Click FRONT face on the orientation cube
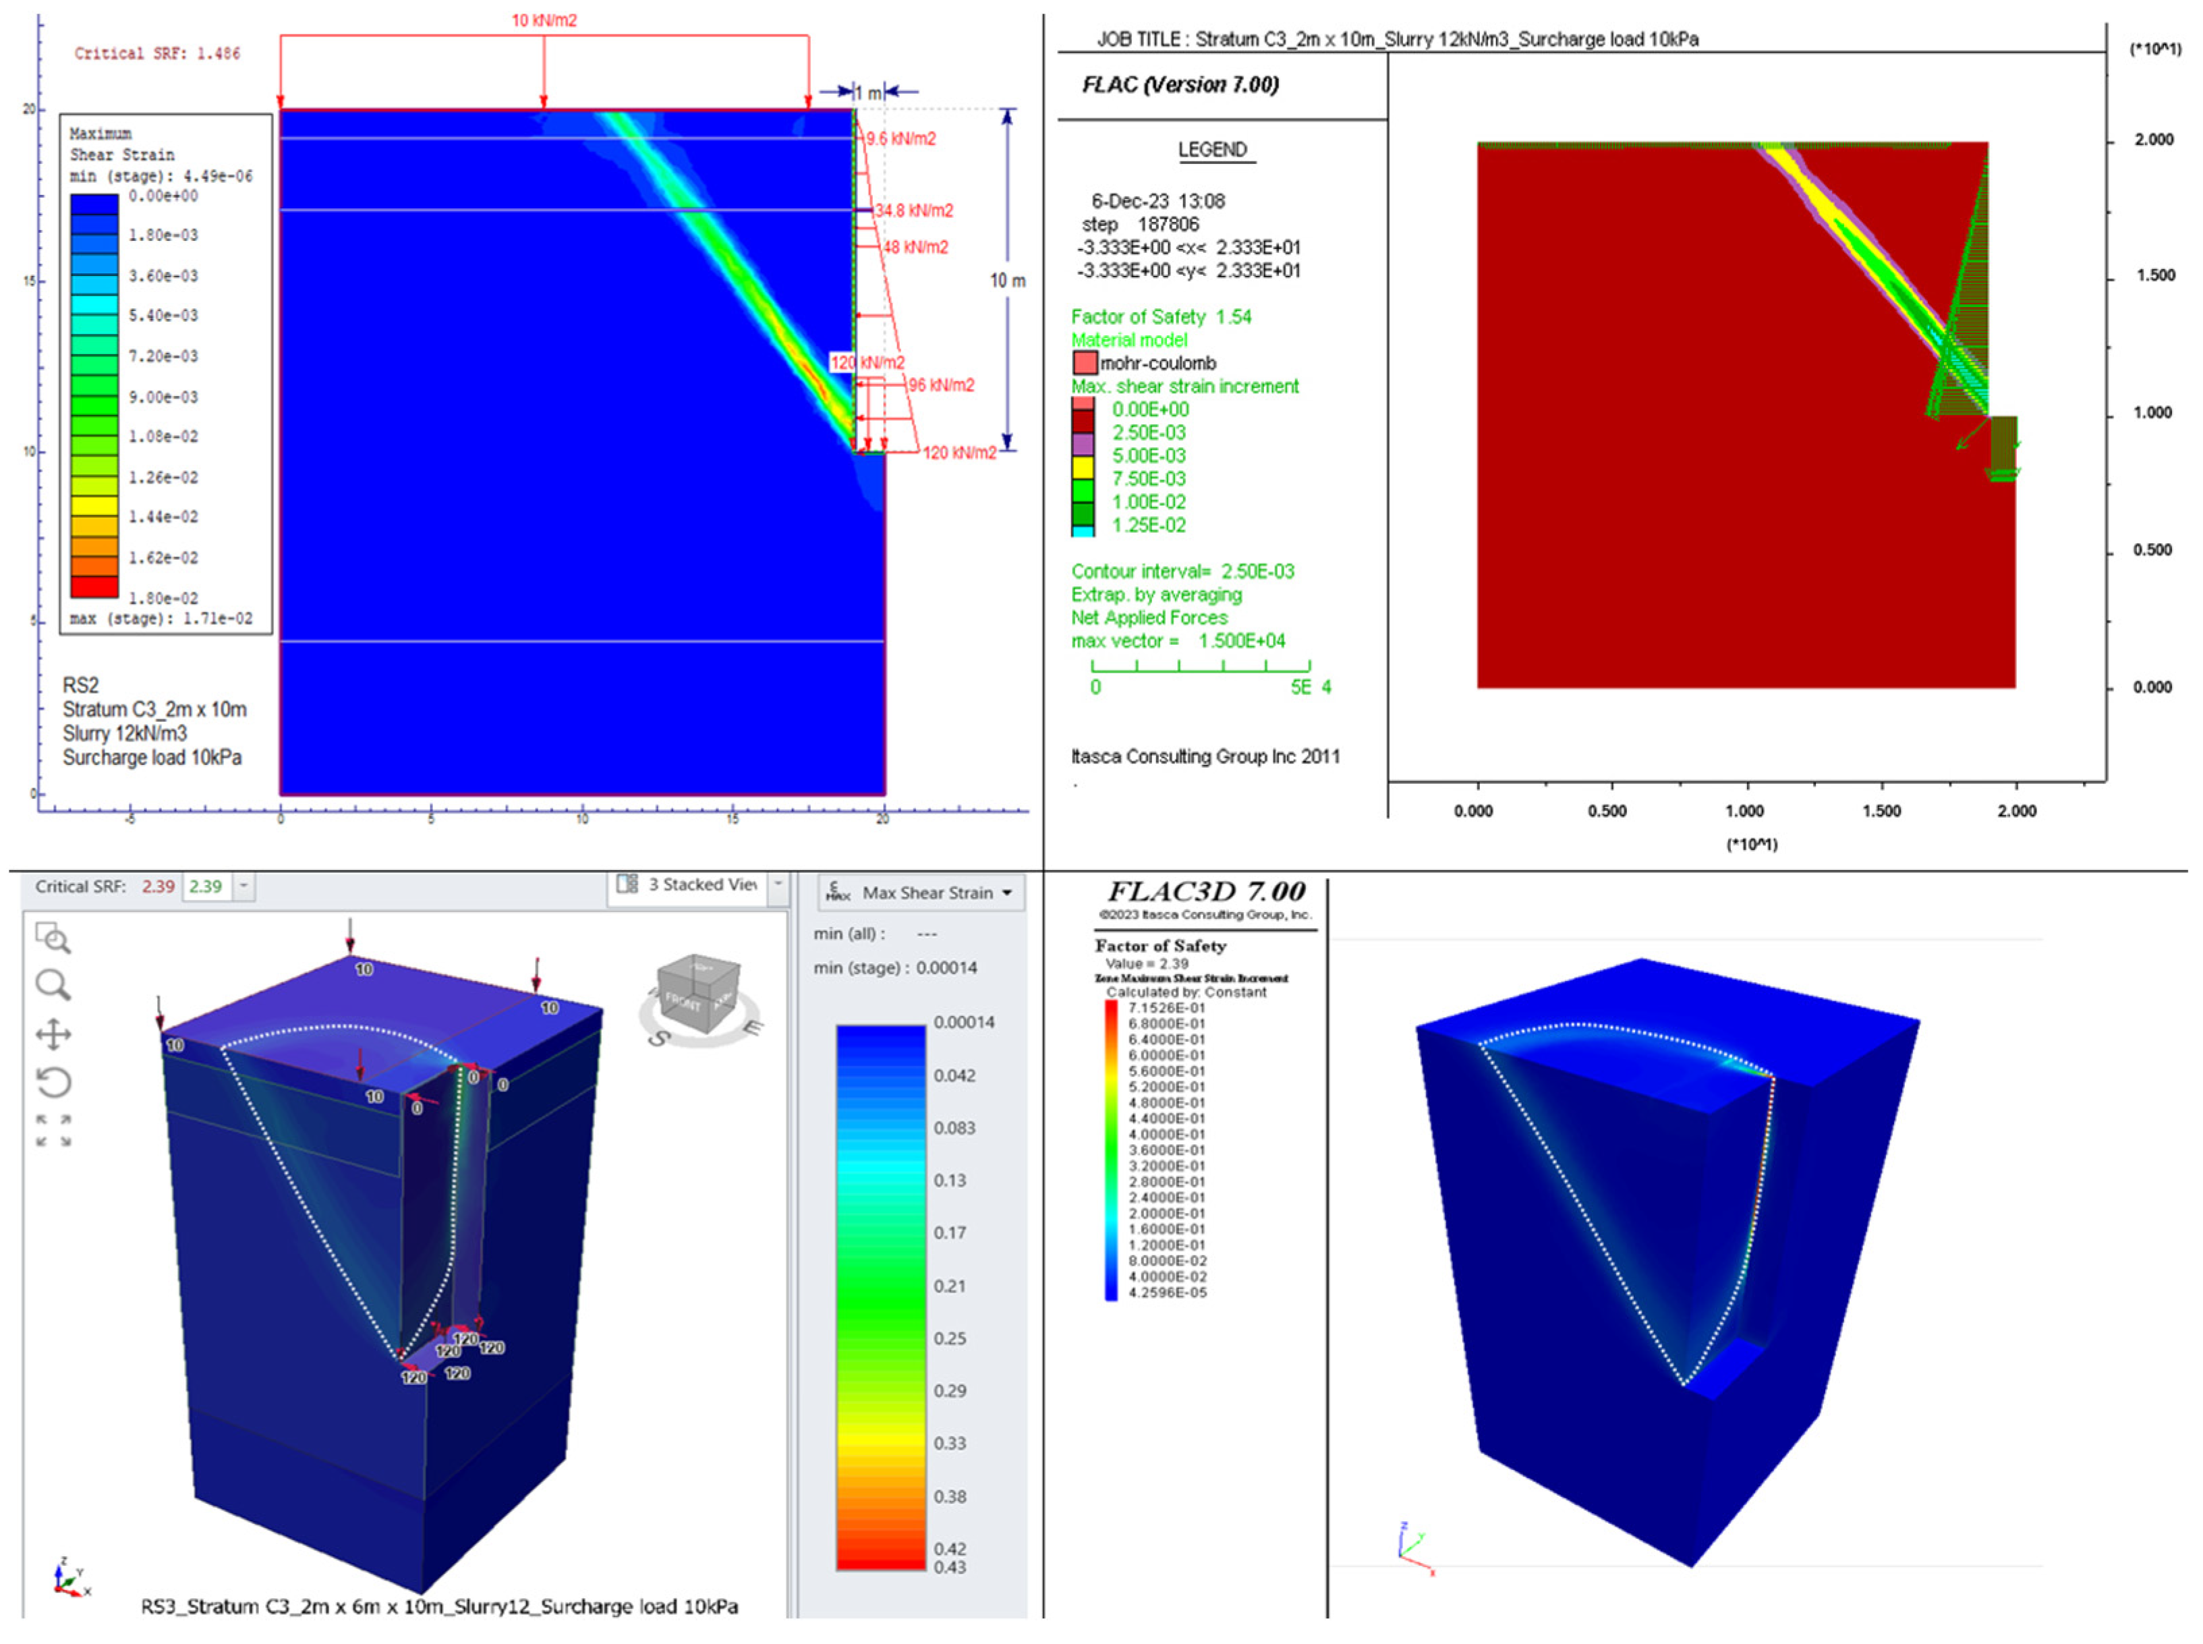This screenshot has width=2203, height=1644. (685, 1000)
